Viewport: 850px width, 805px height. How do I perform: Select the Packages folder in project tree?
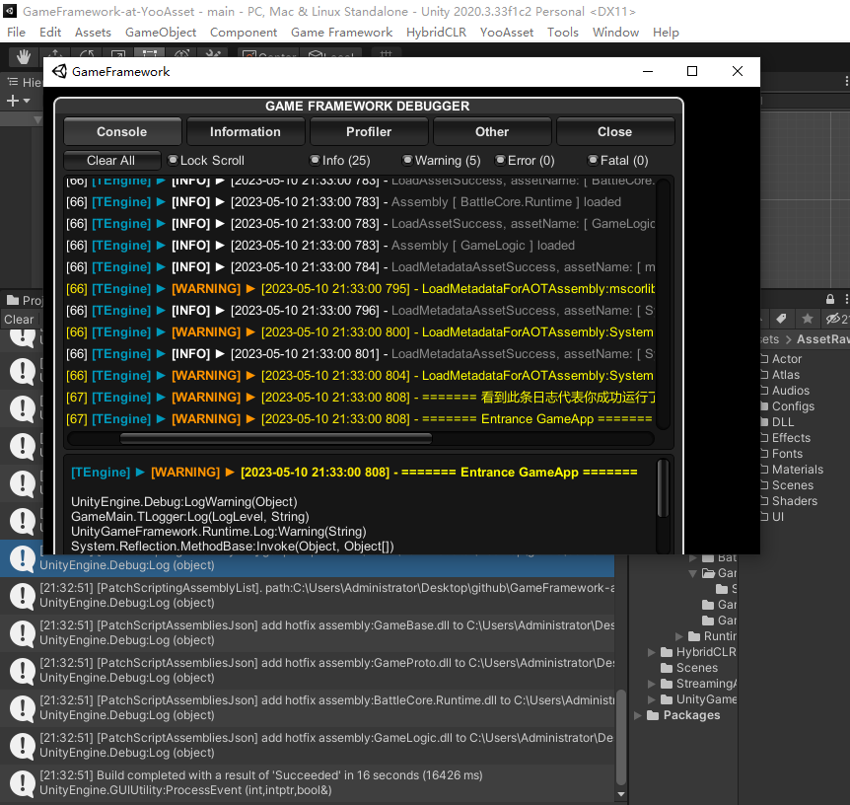pos(683,715)
